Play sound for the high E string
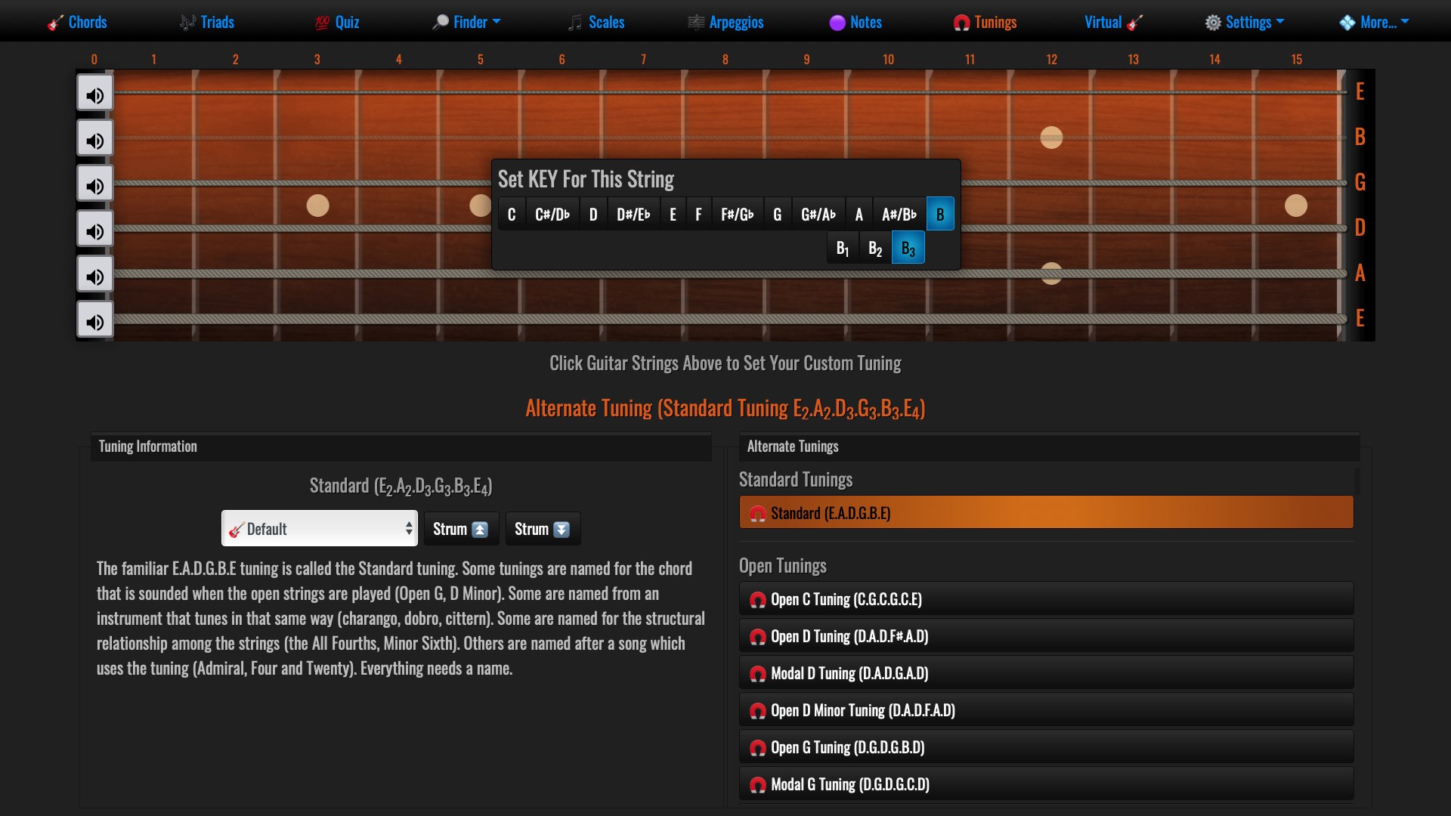This screenshot has width=1451, height=816. click(95, 94)
